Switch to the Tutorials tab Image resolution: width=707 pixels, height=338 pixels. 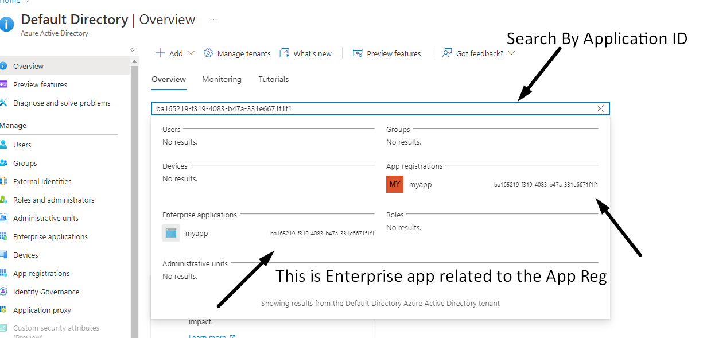click(x=273, y=80)
